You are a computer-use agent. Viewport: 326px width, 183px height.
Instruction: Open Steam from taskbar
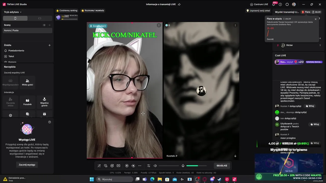click(x=219, y=179)
